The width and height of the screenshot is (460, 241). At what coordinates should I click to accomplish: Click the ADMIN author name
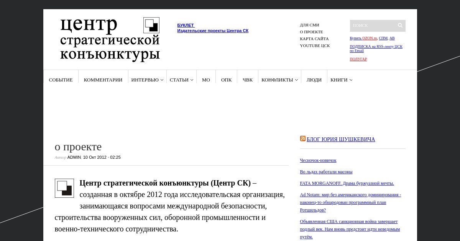coord(74,157)
